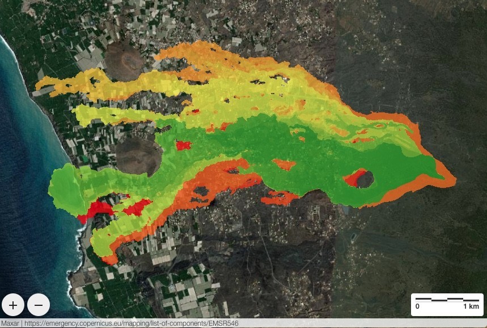Click the small orange patch inside the green zone

pos(283,165)
